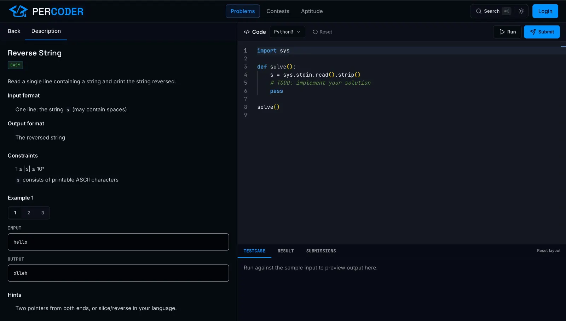Click the TODO comment line in editor
Screen dimensions: 566x321
click(x=320, y=83)
